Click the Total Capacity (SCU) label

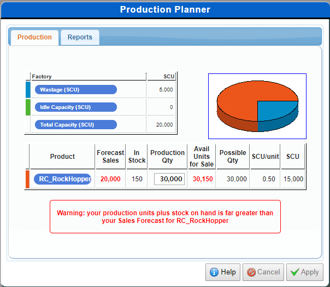75,125
